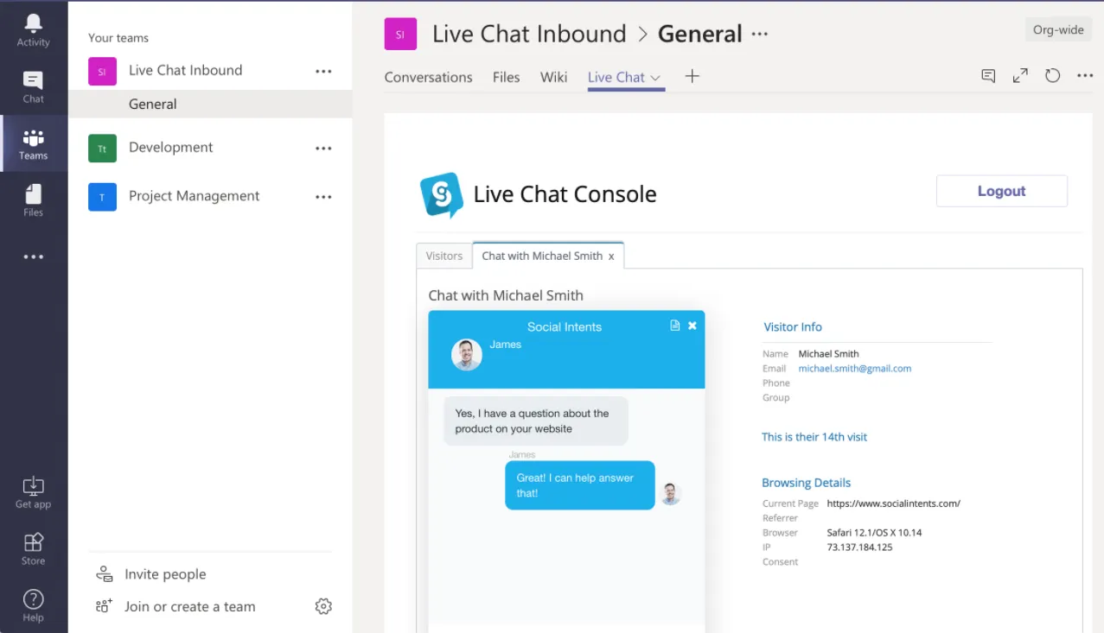Select the General channel
The width and height of the screenshot is (1104, 633).
(x=210, y=104)
